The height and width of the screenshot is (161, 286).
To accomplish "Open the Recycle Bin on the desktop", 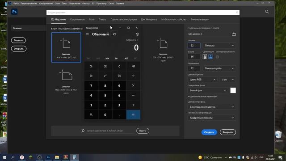I will click(278, 136).
